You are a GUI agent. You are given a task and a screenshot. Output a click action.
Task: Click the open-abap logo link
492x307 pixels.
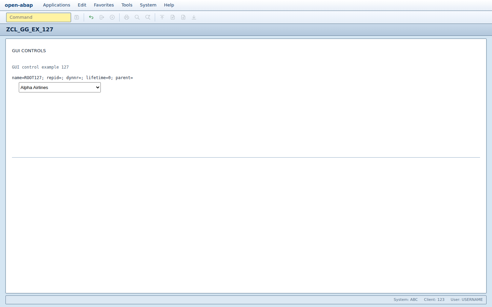click(x=19, y=5)
